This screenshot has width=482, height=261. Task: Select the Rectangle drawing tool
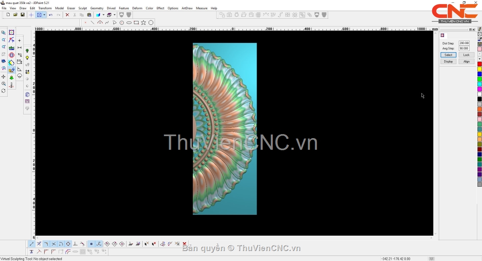[x=136, y=22]
